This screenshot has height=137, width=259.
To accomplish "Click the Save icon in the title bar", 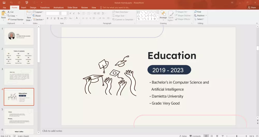I will [x=4, y=3].
